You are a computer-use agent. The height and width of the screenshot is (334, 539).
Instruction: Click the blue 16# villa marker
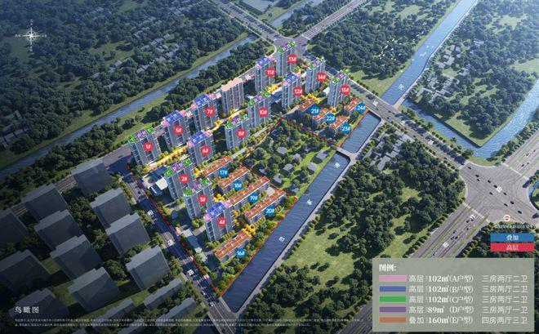(241, 254)
